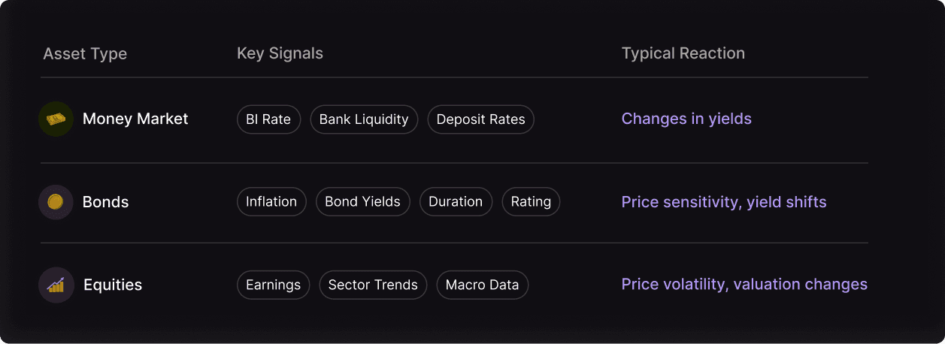Choose the Inflation signal chip
Image resolution: width=945 pixels, height=344 pixels.
pos(271,202)
